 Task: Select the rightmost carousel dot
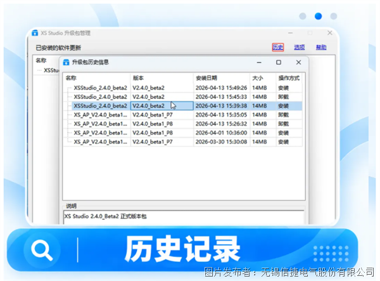[x=334, y=16]
